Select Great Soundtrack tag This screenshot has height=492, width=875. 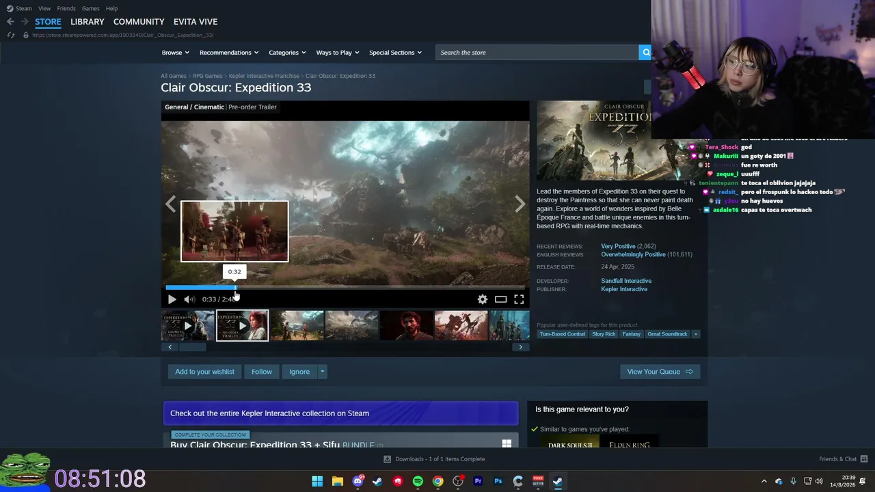[667, 334]
